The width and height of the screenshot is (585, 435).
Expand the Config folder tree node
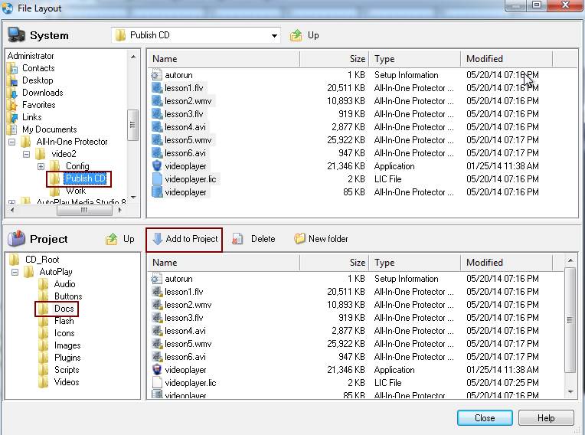tap(41, 166)
